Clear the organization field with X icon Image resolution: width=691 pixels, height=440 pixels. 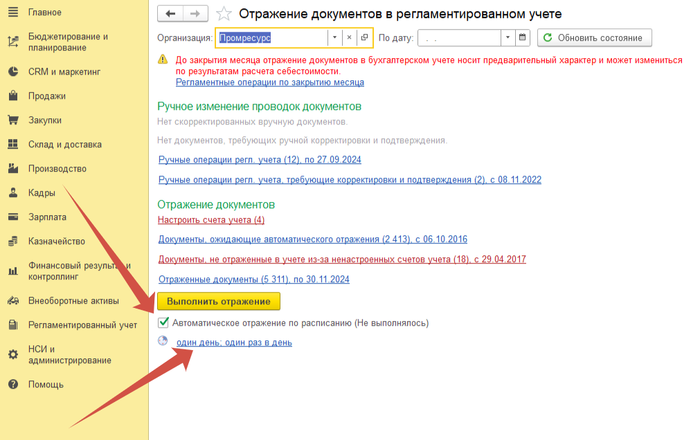[349, 37]
